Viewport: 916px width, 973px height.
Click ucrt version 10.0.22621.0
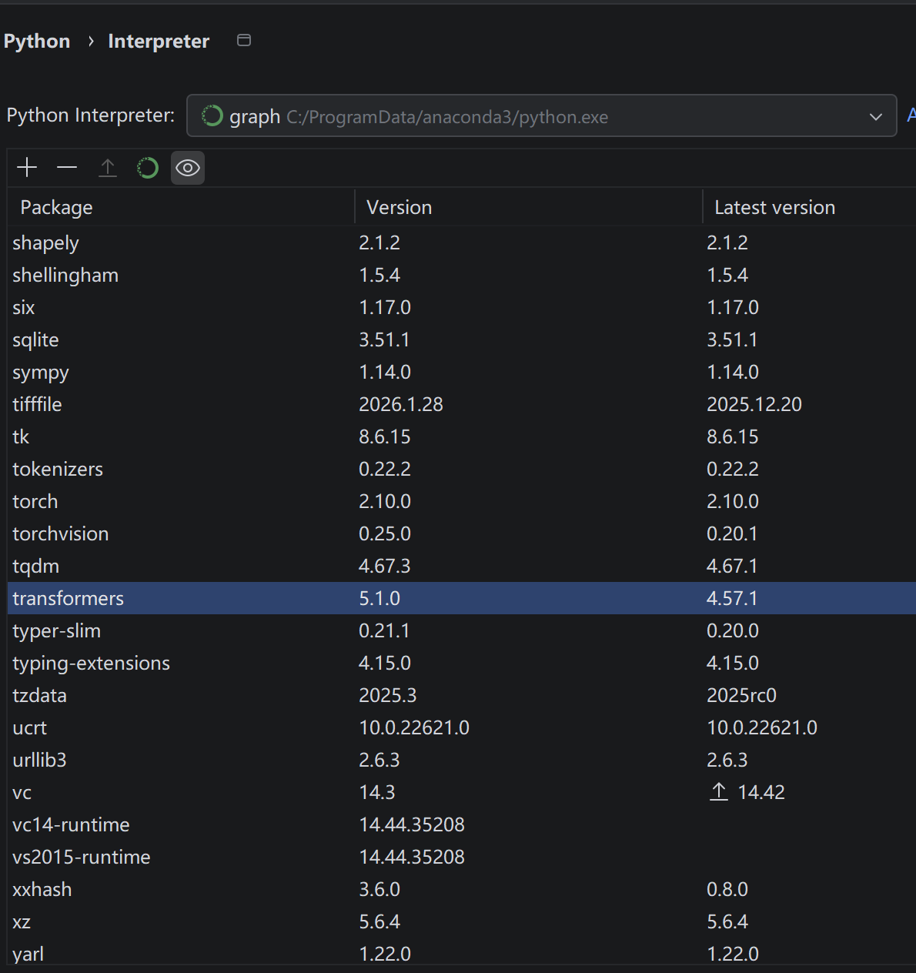pos(414,727)
